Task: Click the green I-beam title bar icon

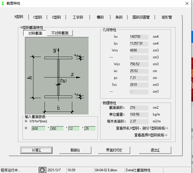Action: click(x=3, y=3)
